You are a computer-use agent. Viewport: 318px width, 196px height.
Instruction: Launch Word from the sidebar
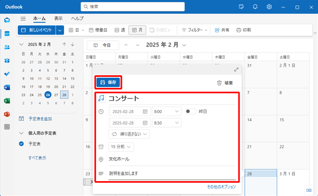point(7,87)
